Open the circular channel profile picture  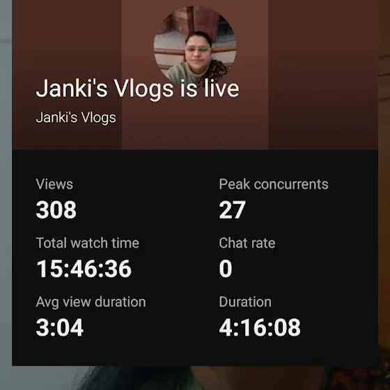pos(195,46)
